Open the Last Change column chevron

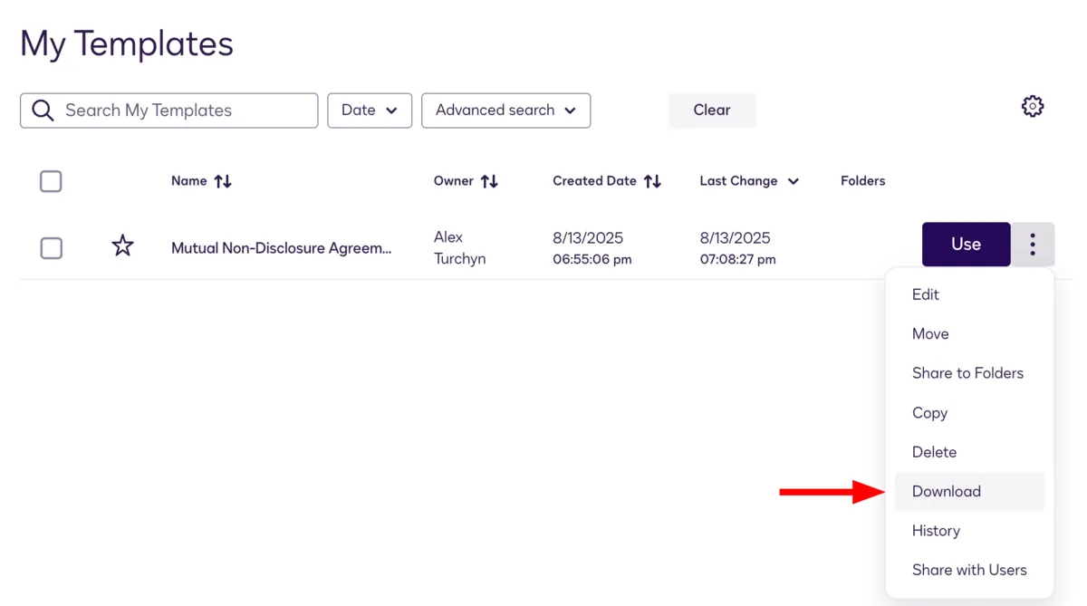click(x=794, y=181)
